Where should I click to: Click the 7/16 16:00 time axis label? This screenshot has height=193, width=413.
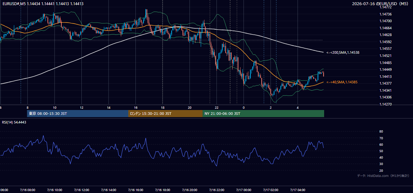(135, 190)
